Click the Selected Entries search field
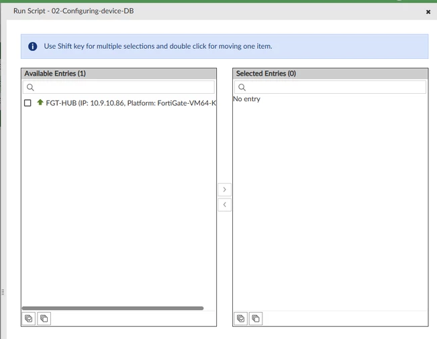The image size is (437, 339). pos(330,87)
